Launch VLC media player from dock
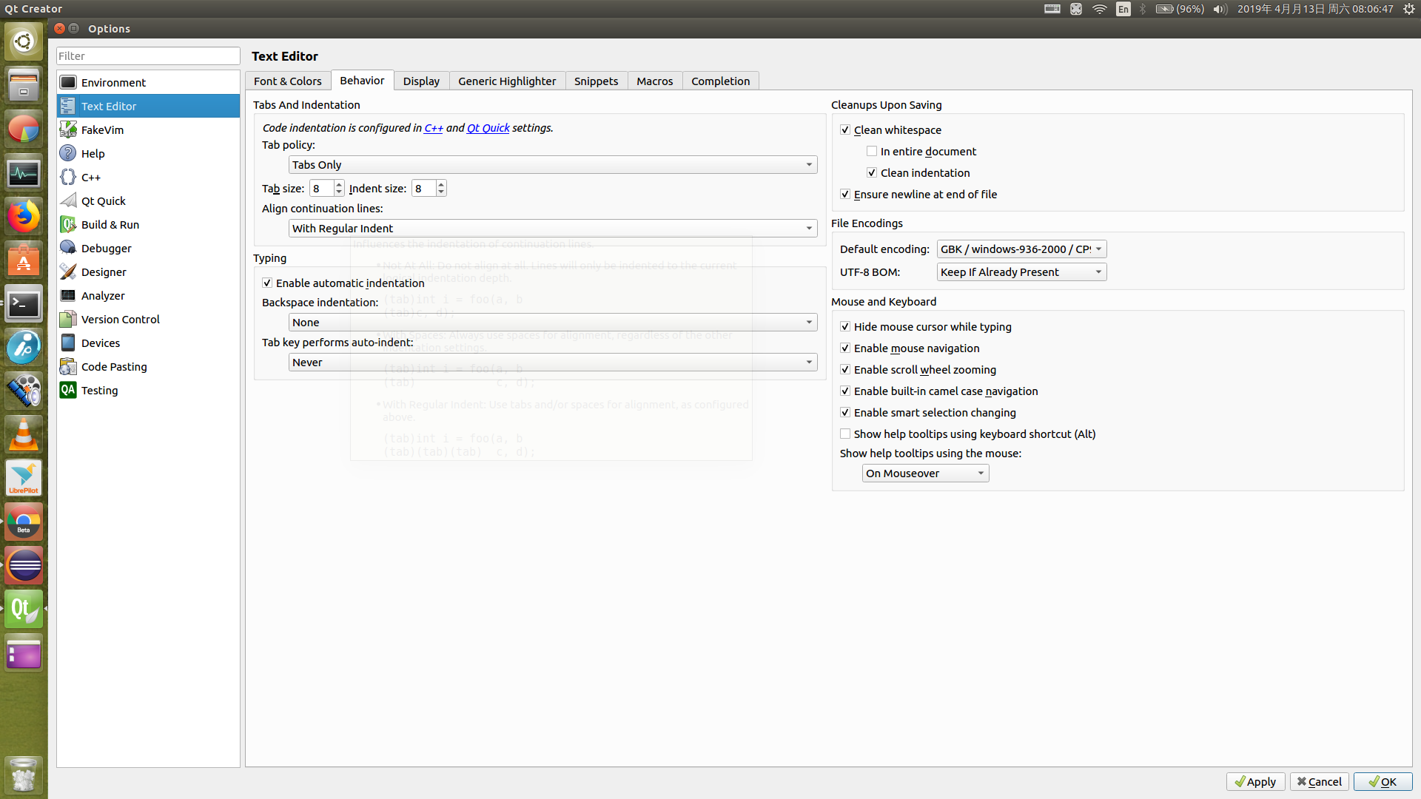This screenshot has width=1421, height=799. (x=24, y=434)
